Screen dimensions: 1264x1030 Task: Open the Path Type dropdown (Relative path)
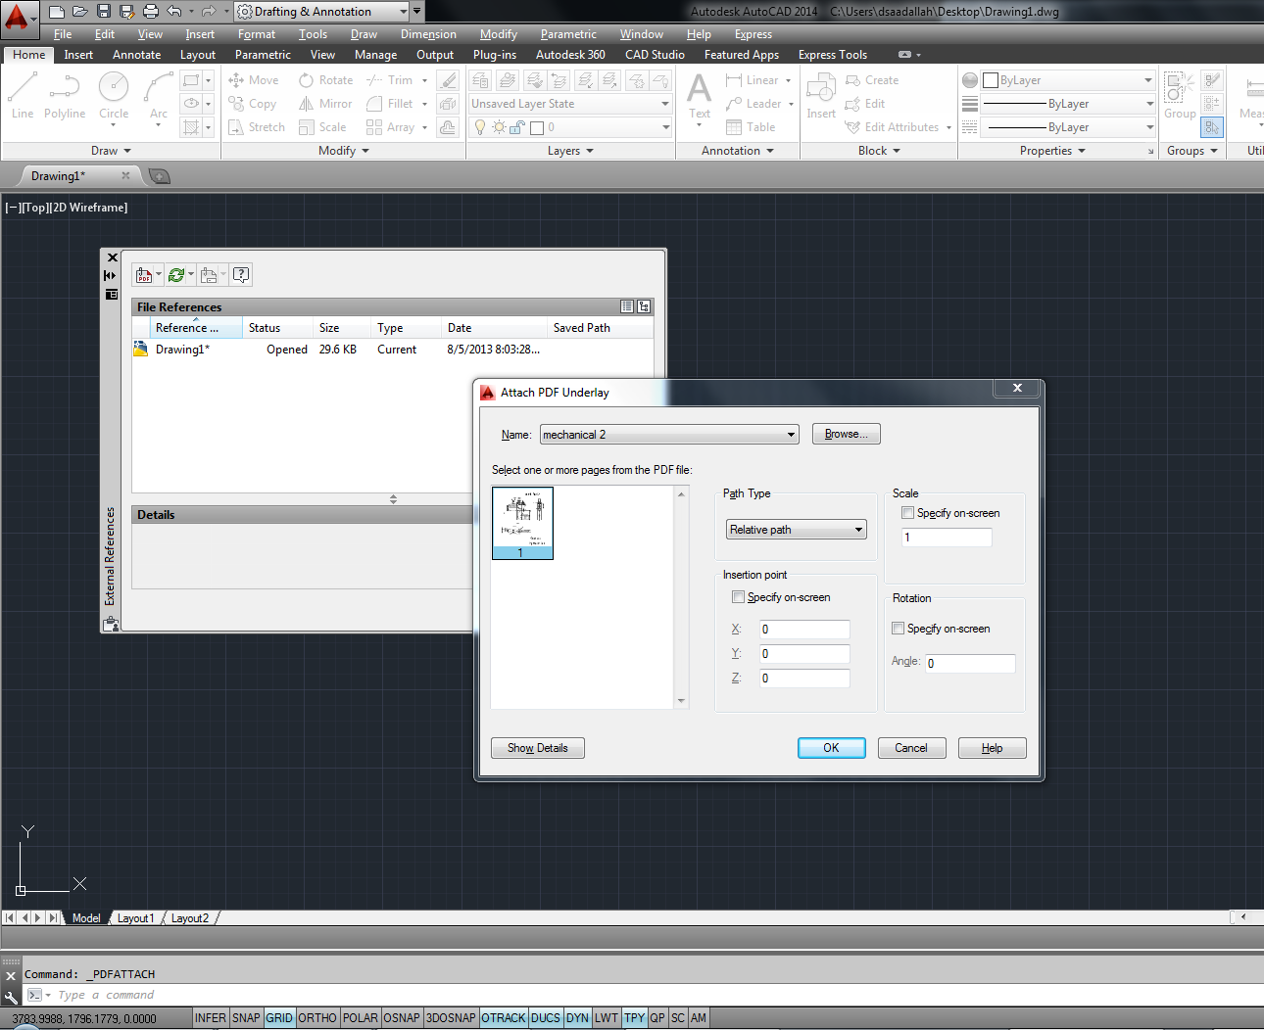pyautogui.click(x=797, y=530)
